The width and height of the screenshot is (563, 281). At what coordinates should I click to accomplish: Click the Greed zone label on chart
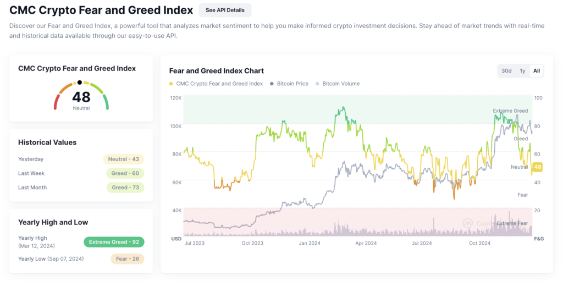coord(521,139)
